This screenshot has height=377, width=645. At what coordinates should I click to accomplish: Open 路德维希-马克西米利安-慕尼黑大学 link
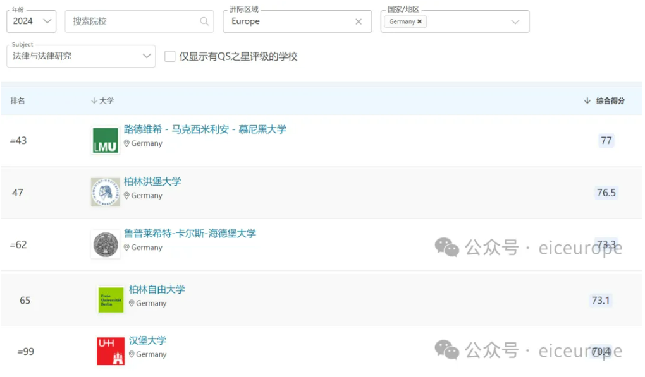(x=205, y=129)
